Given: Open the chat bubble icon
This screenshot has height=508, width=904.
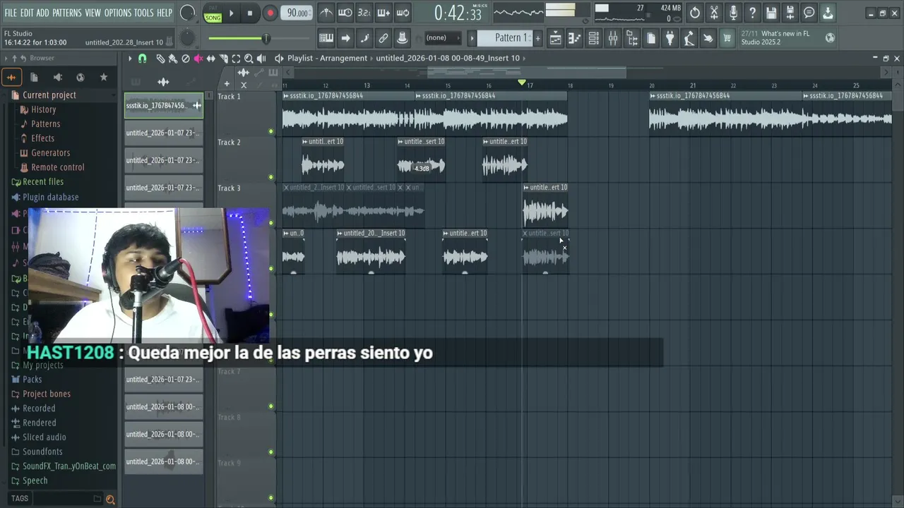Looking at the screenshot, I should pyautogui.click(x=809, y=13).
